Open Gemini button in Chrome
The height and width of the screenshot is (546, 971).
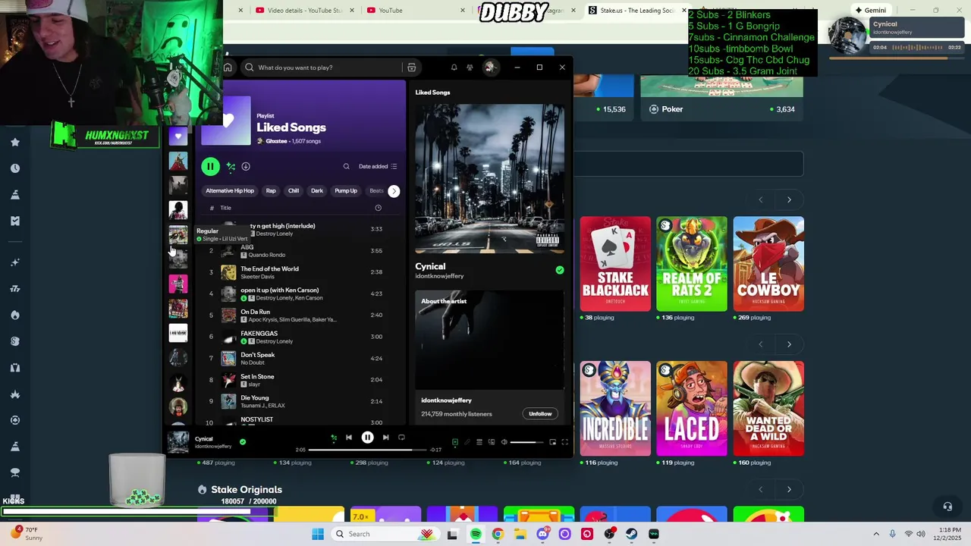click(870, 10)
